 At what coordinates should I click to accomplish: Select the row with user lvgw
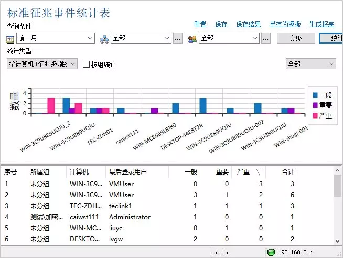click(x=150, y=239)
